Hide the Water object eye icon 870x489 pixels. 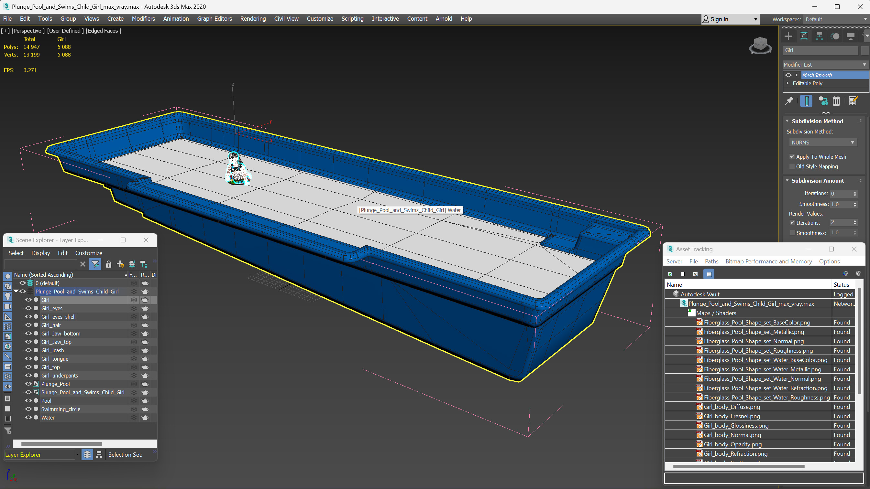coord(28,418)
